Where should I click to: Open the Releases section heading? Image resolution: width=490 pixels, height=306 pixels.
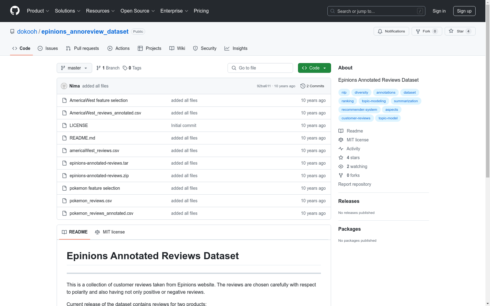pos(349,201)
